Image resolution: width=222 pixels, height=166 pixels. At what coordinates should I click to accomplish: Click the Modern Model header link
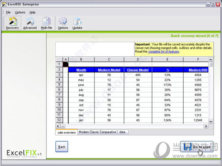click(109, 70)
